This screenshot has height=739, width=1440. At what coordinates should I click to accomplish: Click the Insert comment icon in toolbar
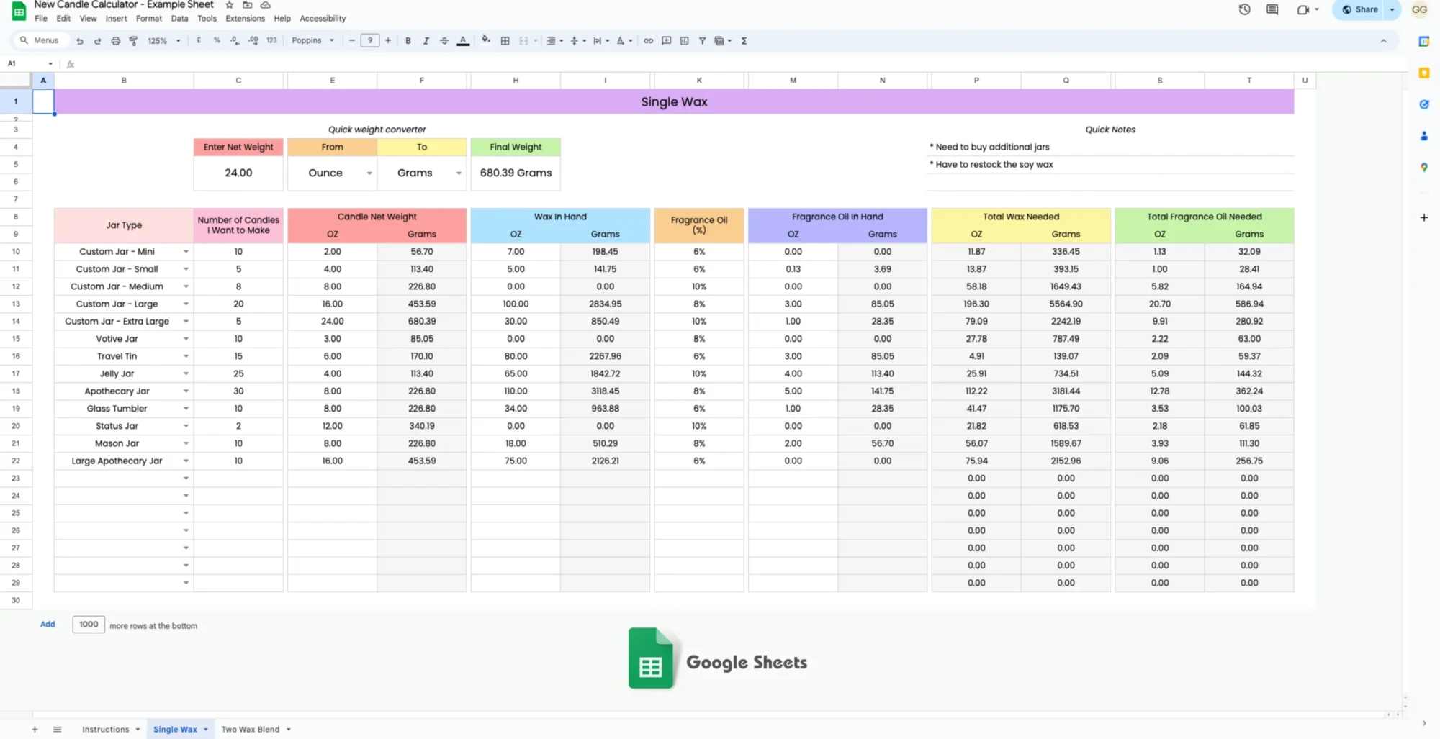coord(667,41)
